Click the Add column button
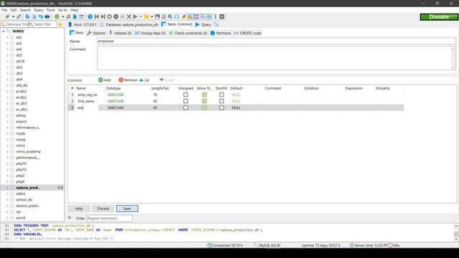Screen dimensions: 459x258 tap(105, 80)
